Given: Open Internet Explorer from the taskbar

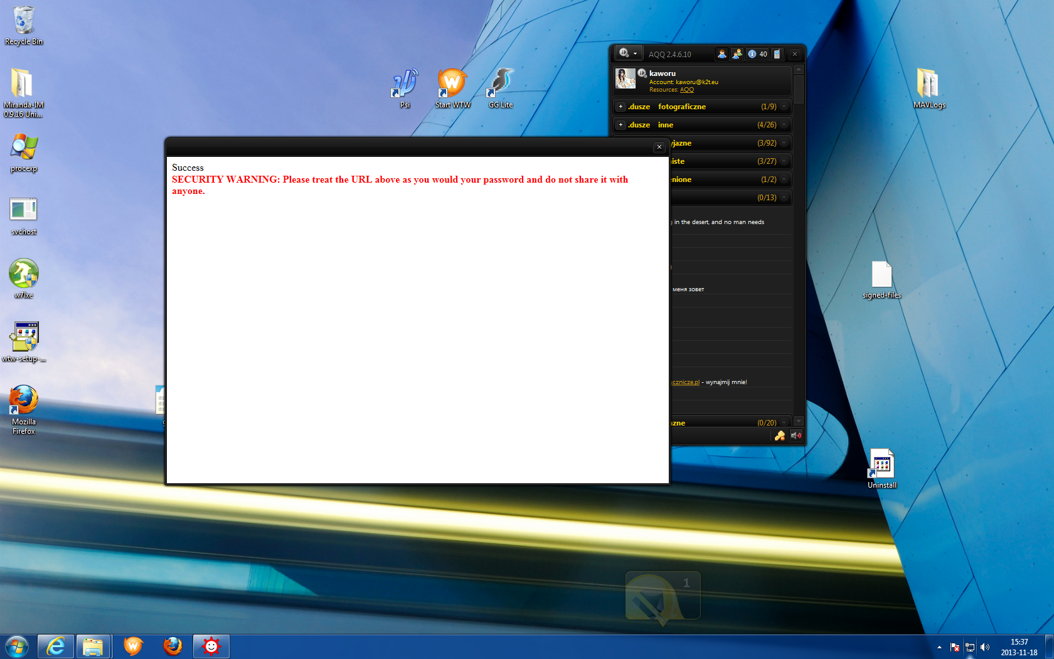Looking at the screenshot, I should pyautogui.click(x=56, y=646).
